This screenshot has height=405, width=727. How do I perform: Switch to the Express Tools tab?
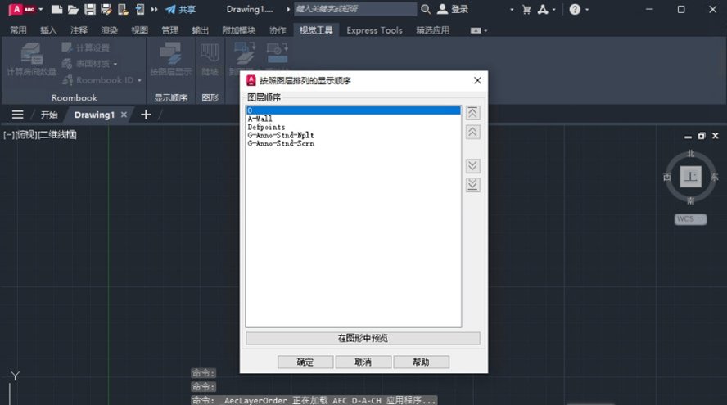(374, 30)
